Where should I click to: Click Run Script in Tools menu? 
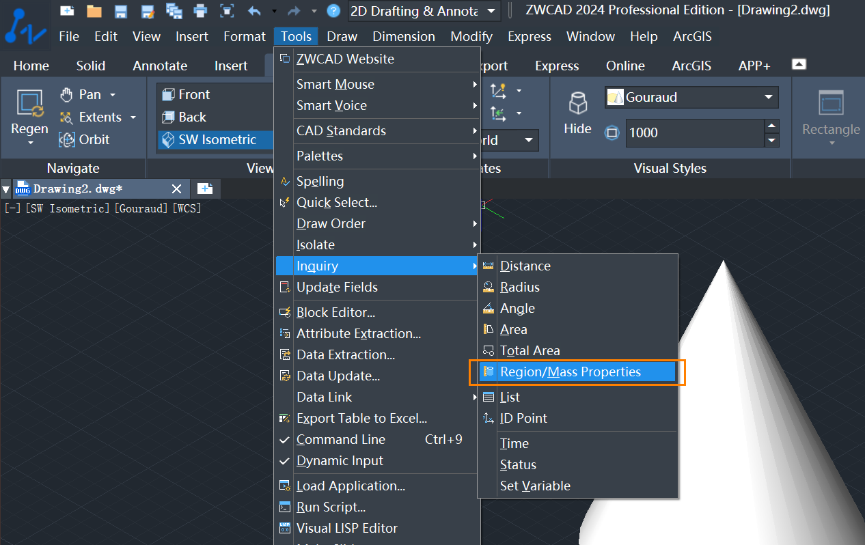tap(376, 507)
